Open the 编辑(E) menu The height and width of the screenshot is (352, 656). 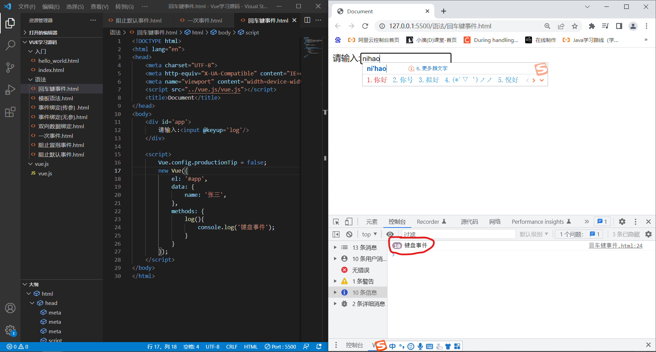pos(51,6)
